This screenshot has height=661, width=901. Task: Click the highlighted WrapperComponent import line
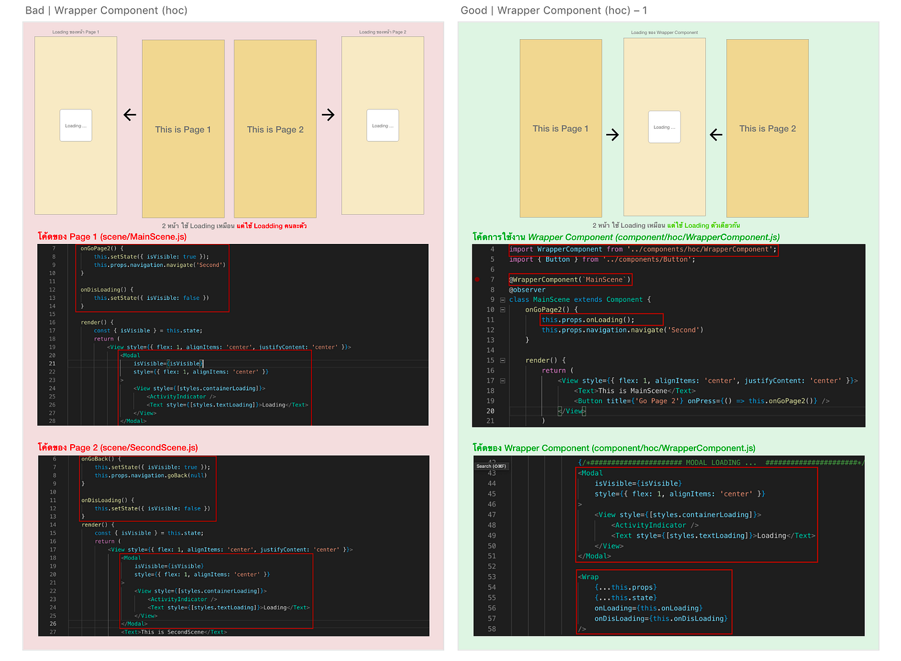pos(644,249)
